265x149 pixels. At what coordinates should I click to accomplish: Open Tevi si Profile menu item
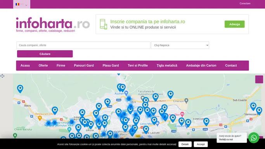click(138, 66)
